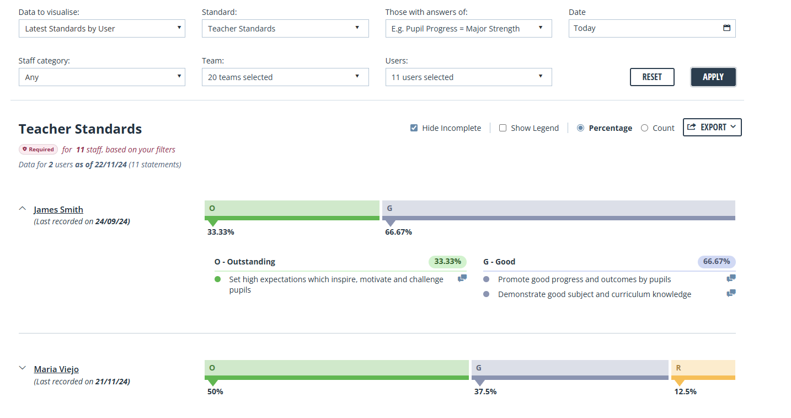Open comments for subject and curriculum knowledge
This screenshot has width=791, height=418.
731,294
